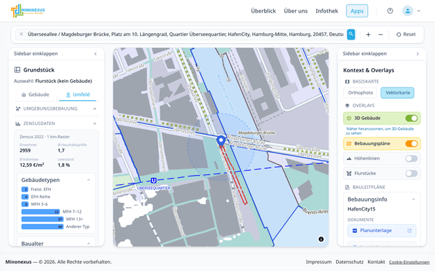Click the blue location pin on map

tap(221, 140)
